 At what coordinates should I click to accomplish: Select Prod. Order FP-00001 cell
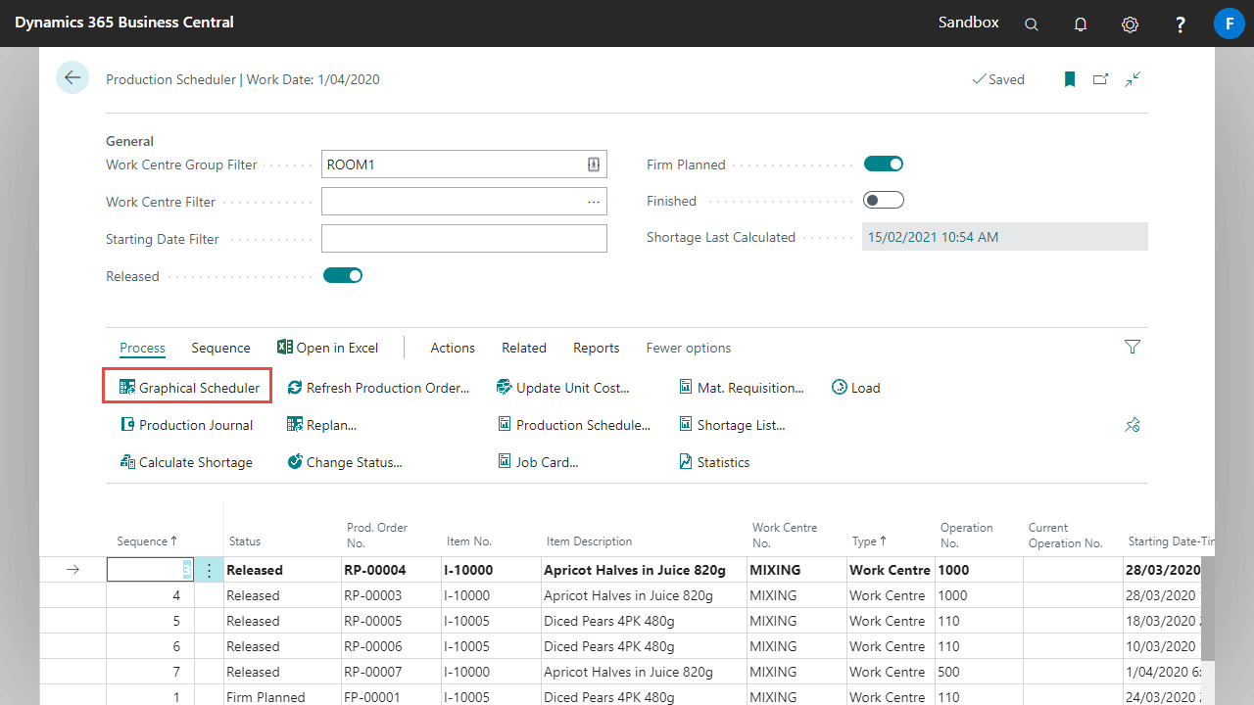point(390,697)
